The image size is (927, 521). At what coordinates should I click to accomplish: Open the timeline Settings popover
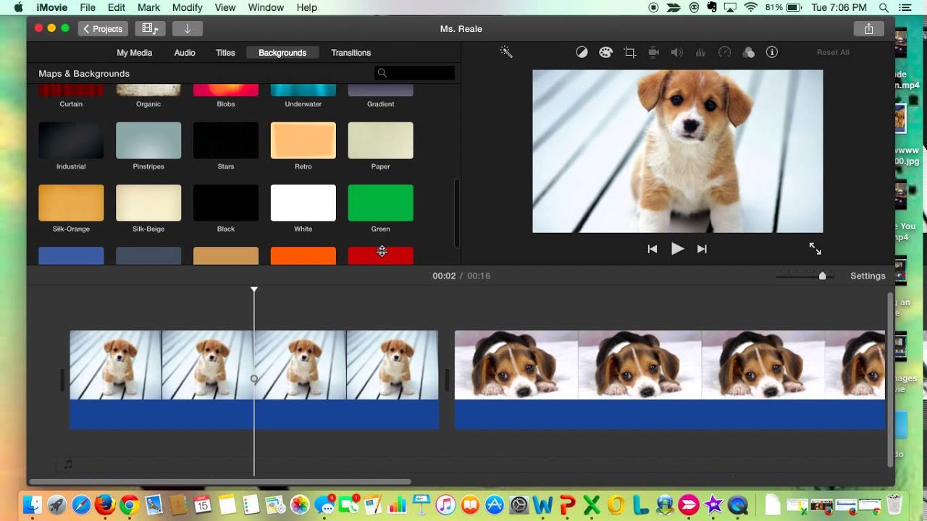pyautogui.click(x=868, y=276)
